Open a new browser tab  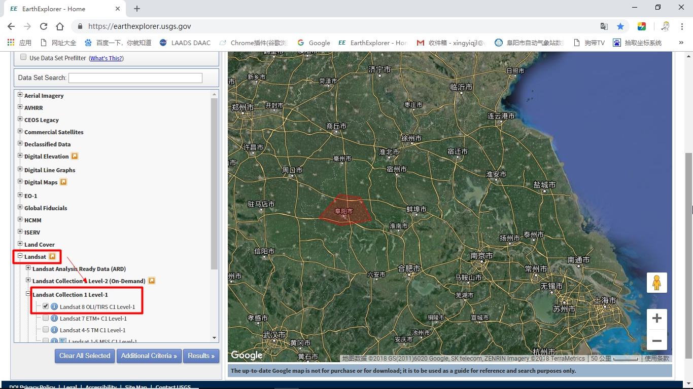[137, 9]
